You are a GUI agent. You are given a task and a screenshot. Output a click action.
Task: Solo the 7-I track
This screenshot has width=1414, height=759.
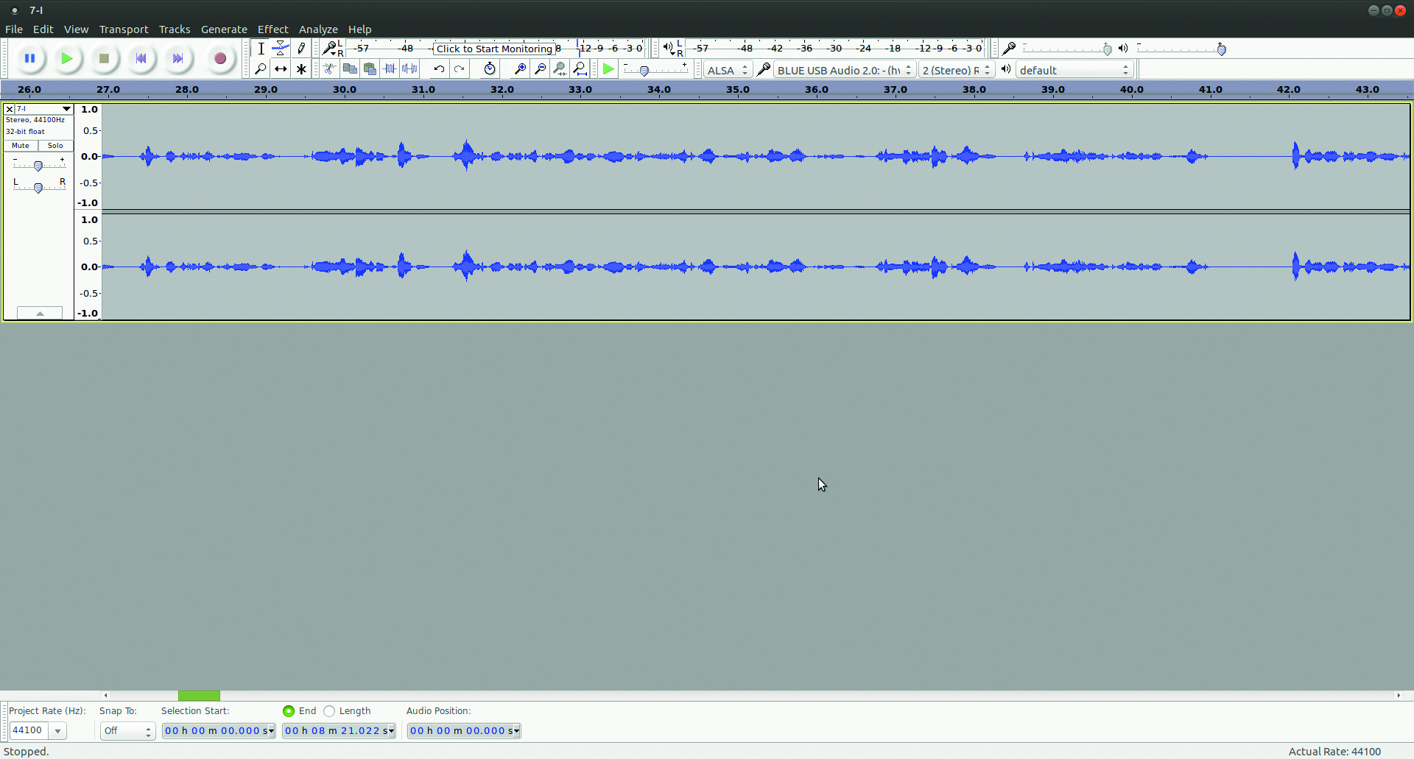click(x=55, y=146)
